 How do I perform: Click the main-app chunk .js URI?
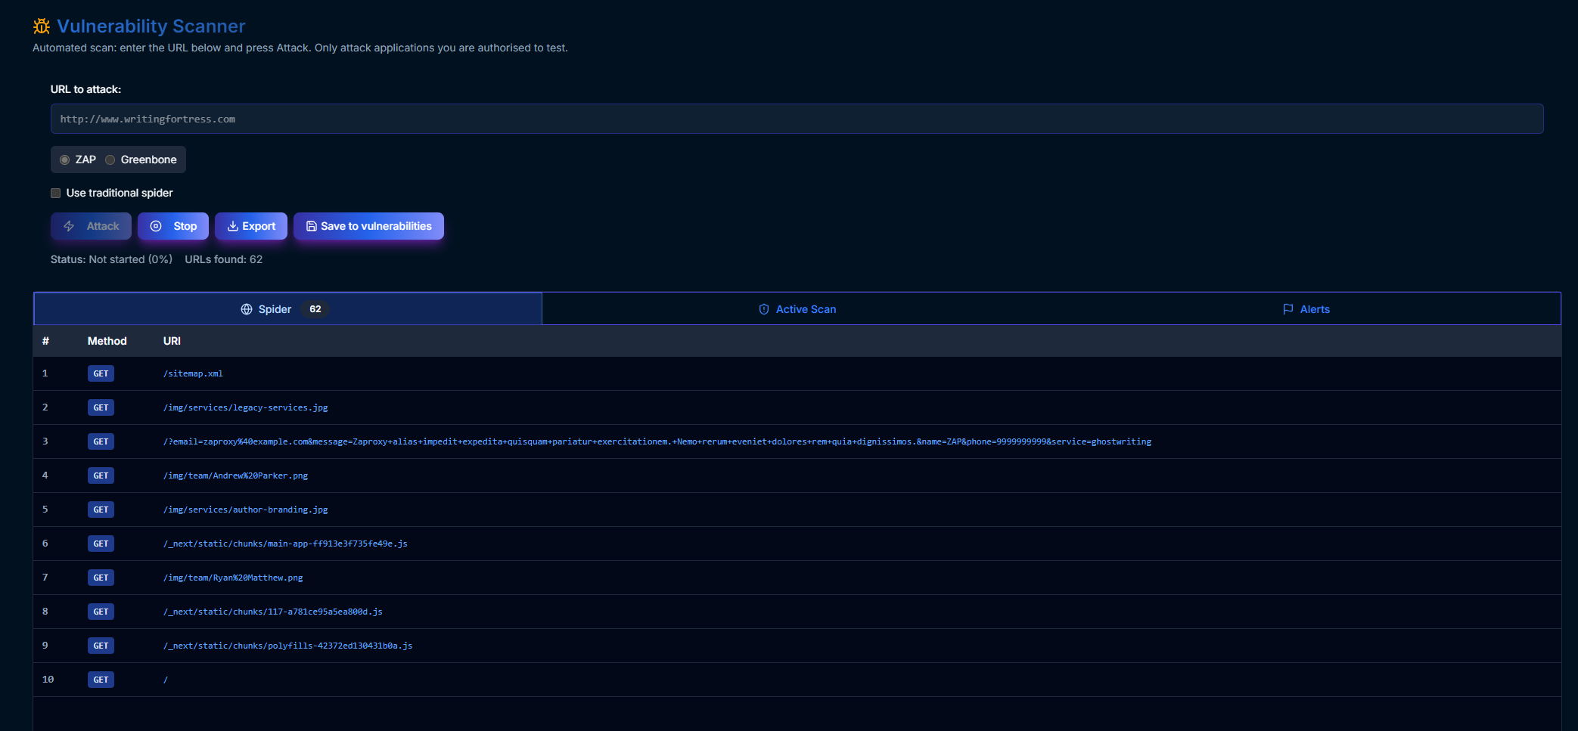click(x=285, y=544)
